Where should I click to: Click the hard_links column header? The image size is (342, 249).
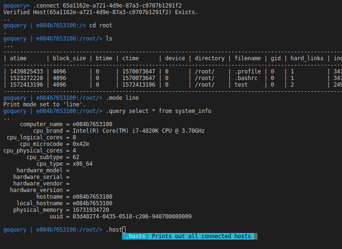(x=307, y=58)
